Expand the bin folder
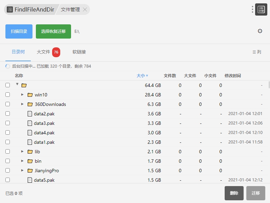Image resolution: width=270 pixels, height=203 pixels. 22,161
